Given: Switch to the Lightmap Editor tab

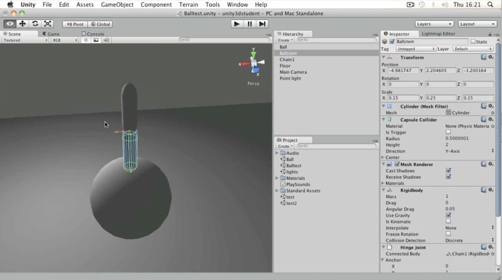Looking at the screenshot, I should click(x=438, y=34).
